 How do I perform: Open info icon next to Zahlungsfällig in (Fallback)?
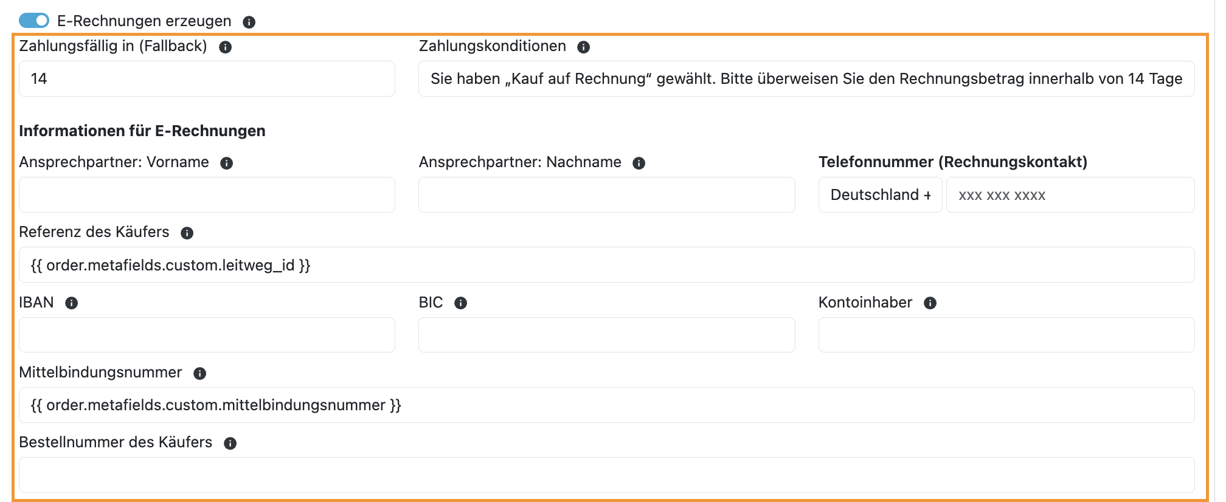(x=225, y=47)
